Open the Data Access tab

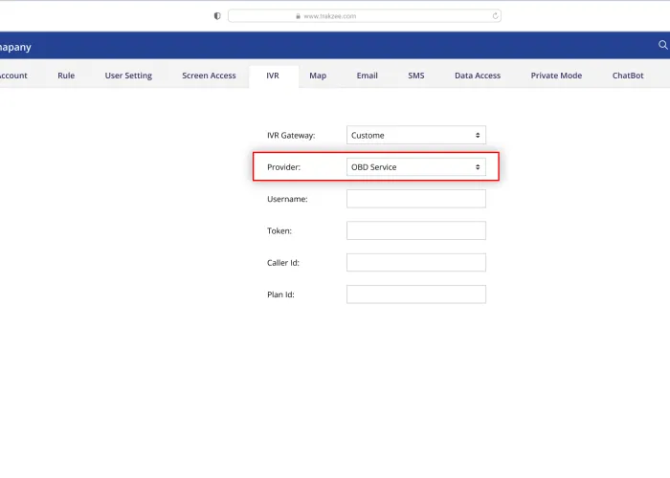click(x=478, y=76)
